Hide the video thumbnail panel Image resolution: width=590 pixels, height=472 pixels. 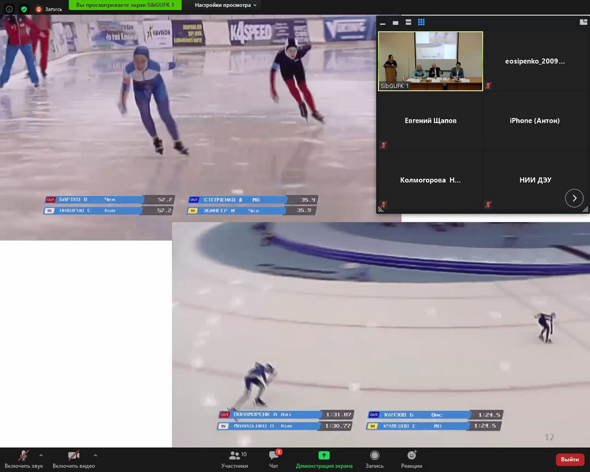click(382, 22)
